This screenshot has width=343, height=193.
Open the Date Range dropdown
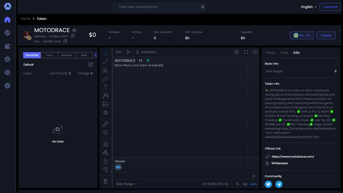[x=127, y=184]
